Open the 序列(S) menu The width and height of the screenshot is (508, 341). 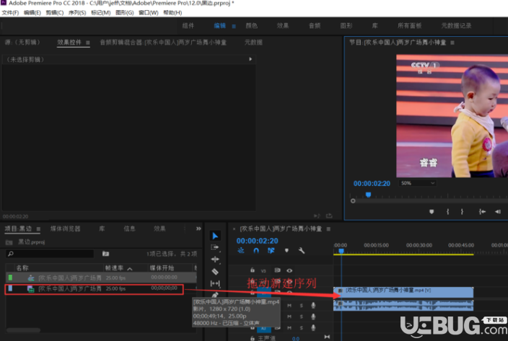click(x=77, y=13)
